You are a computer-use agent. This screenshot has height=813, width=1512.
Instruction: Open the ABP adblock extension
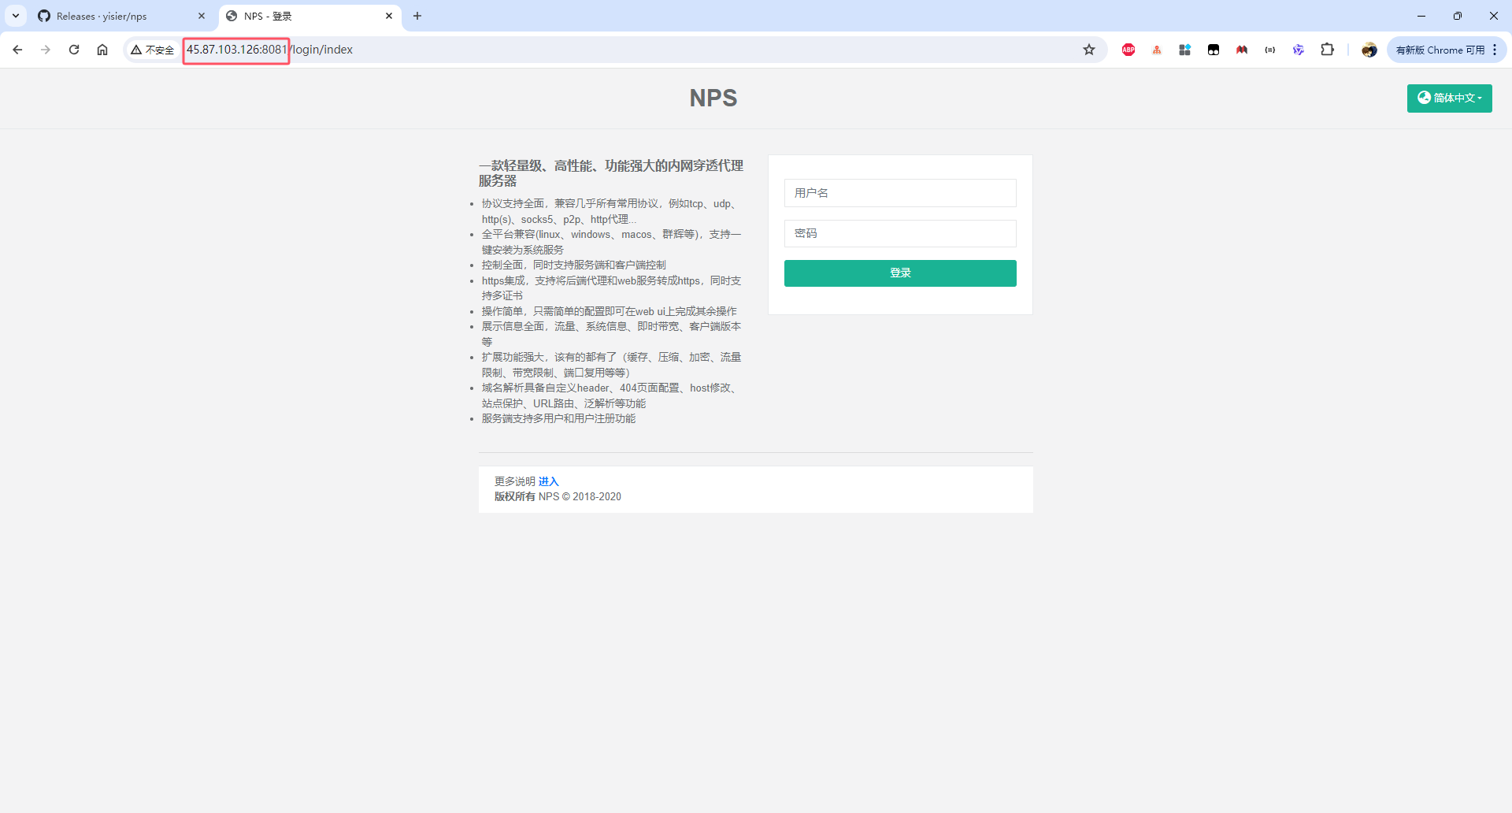1128,50
